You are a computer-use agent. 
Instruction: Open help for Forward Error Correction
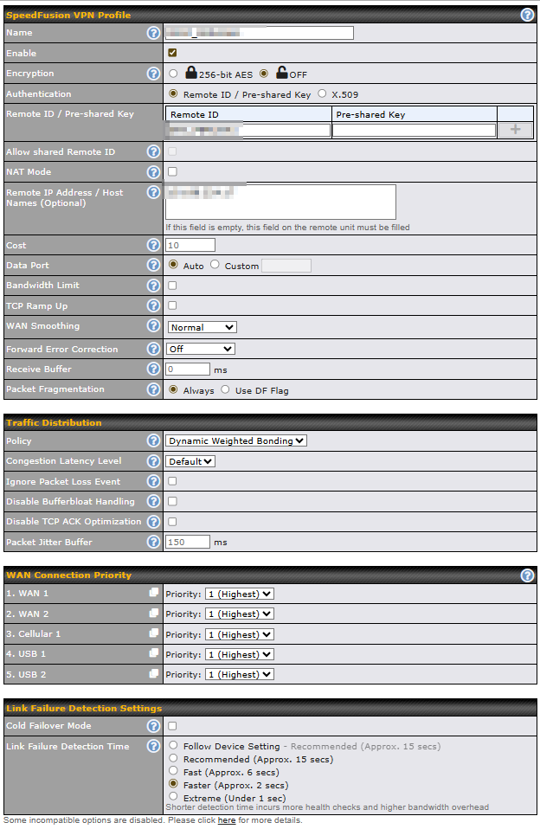coord(153,349)
